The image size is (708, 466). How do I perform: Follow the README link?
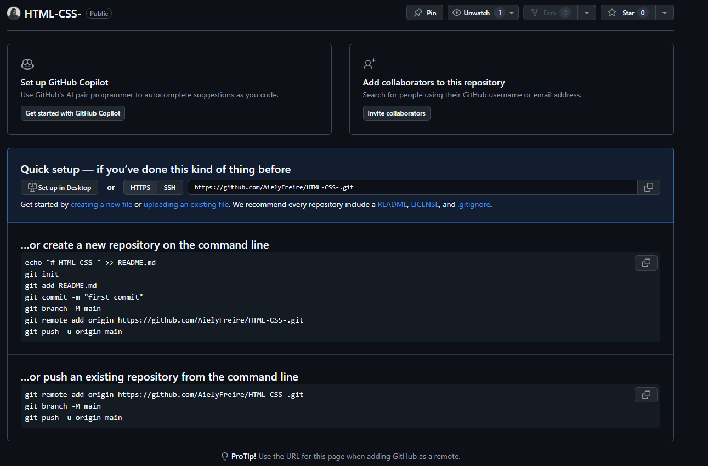pos(393,204)
